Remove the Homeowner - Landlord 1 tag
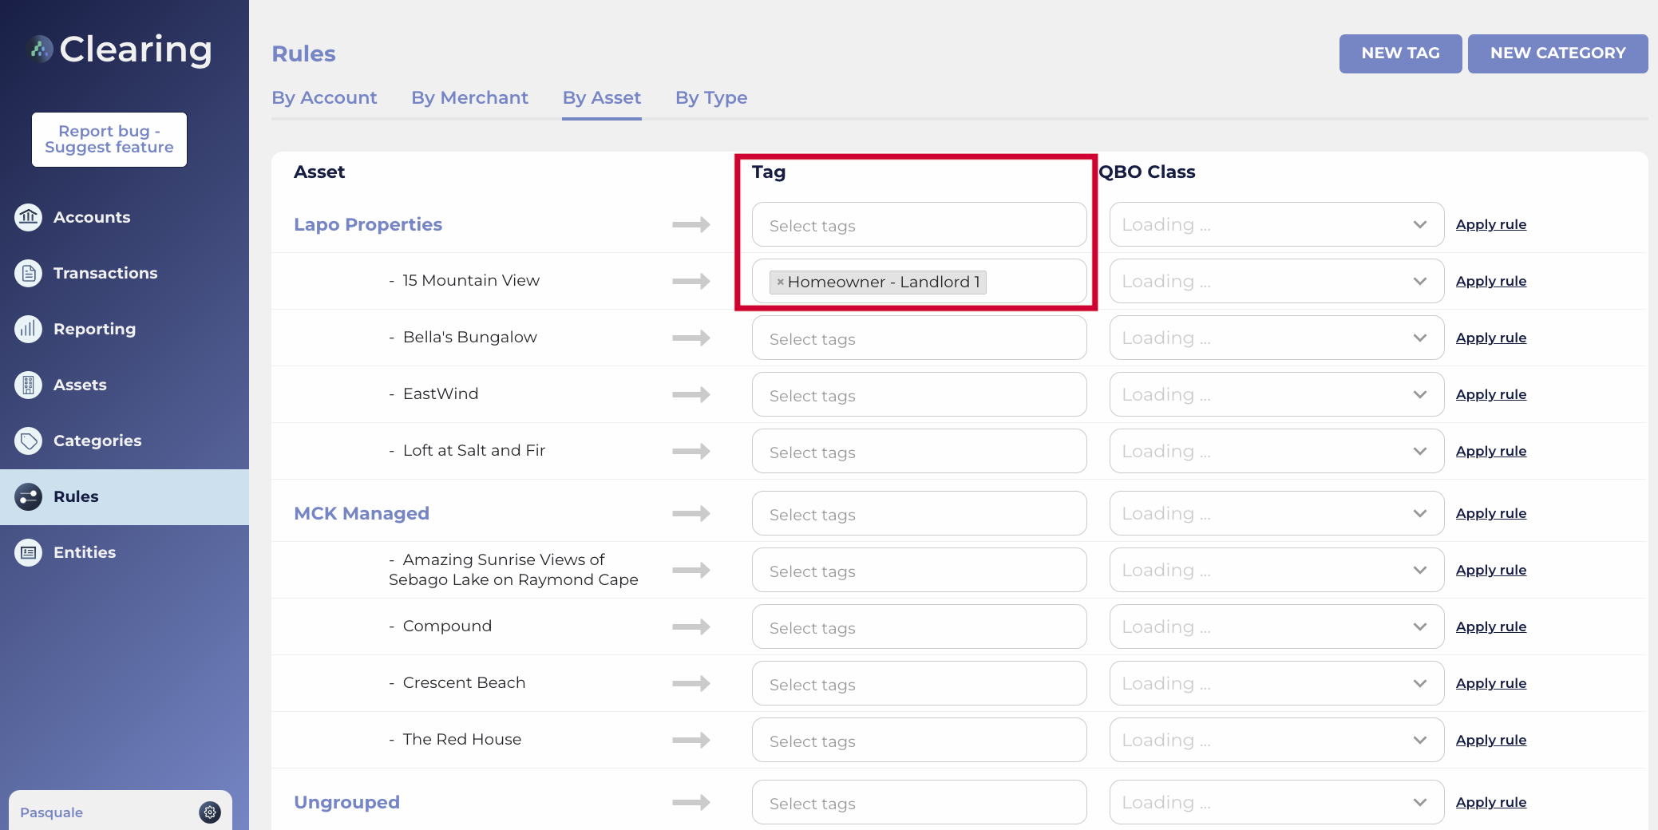The image size is (1658, 830). [x=781, y=282]
